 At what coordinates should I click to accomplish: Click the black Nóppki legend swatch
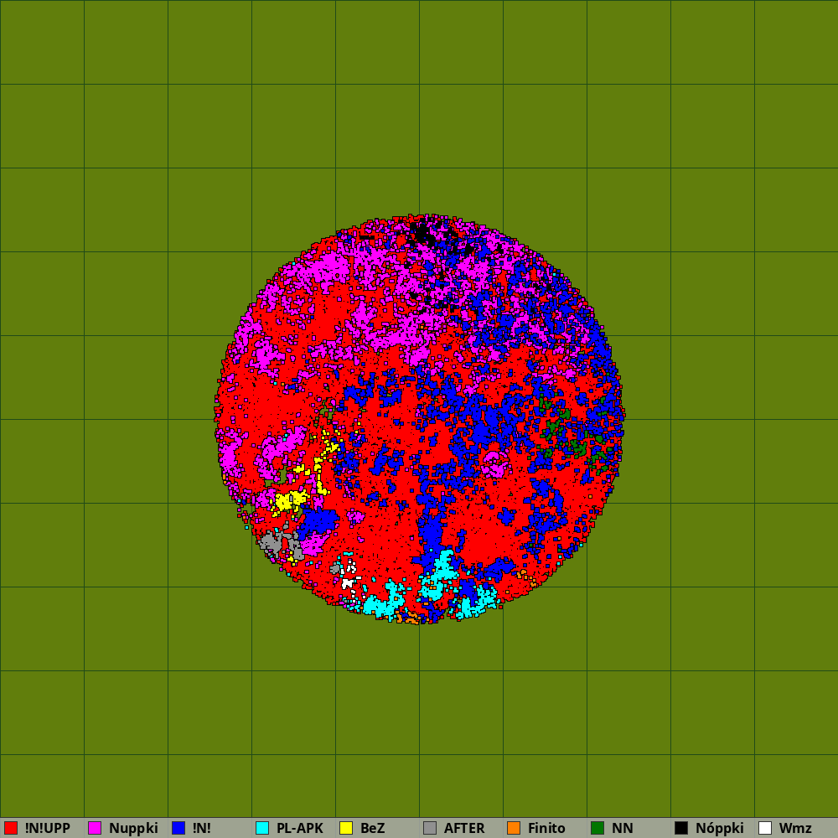(681, 828)
